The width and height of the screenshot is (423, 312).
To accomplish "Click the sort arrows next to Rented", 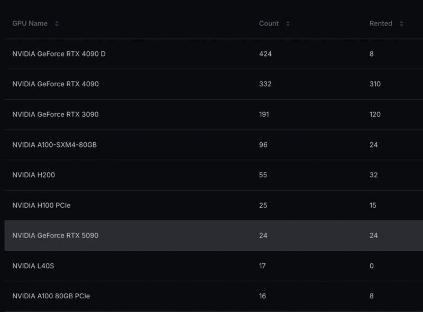I will point(402,24).
